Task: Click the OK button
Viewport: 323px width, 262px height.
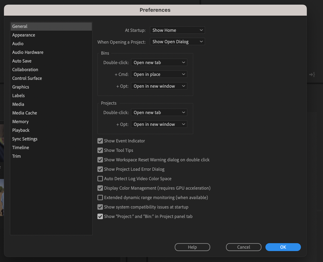Action: pos(283,247)
